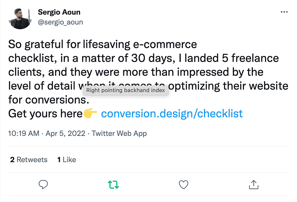Click the 'Right pointing backhand index' tooltip
This screenshot has height=202, width=297.
[126, 90]
